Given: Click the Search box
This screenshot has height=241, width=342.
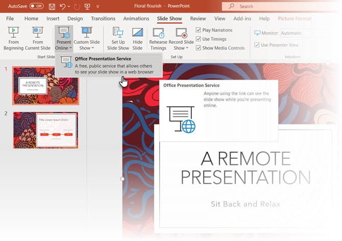Looking at the screenshot, I should (x=281, y=6).
